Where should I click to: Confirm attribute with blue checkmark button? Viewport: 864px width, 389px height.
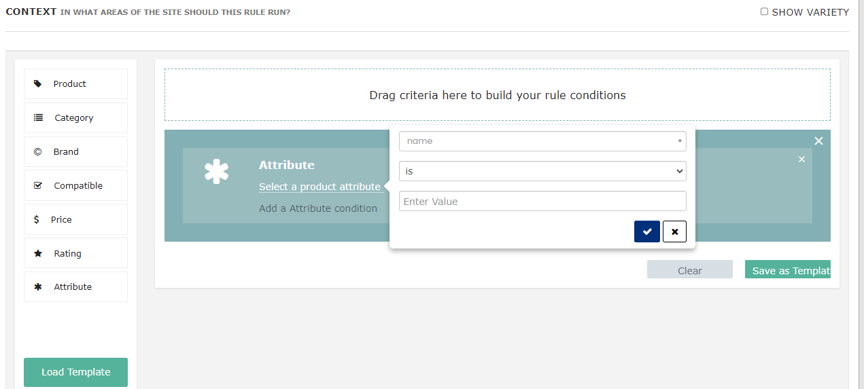coord(647,231)
